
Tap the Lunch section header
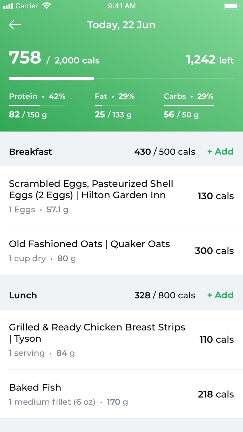pos(23,295)
